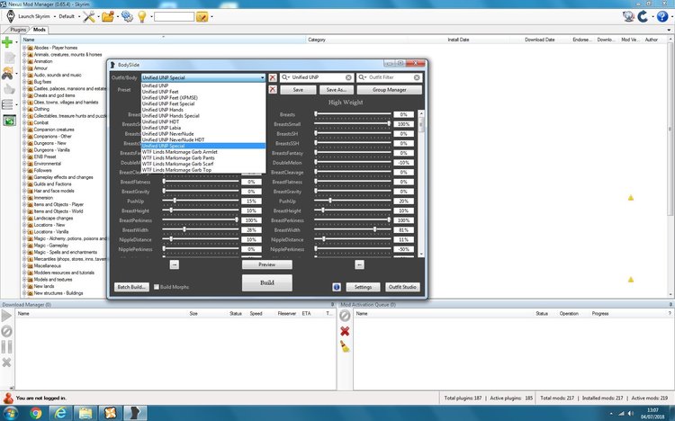Click the blue gears maintenance icon

[127, 17]
